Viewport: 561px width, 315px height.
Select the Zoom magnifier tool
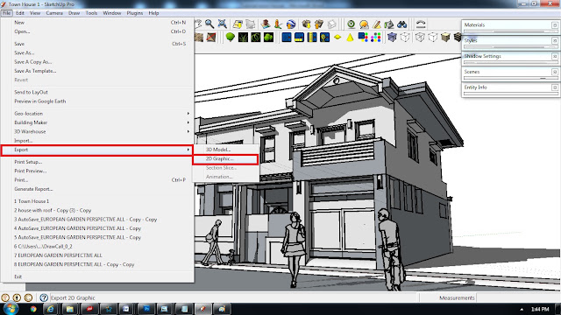(209, 24)
